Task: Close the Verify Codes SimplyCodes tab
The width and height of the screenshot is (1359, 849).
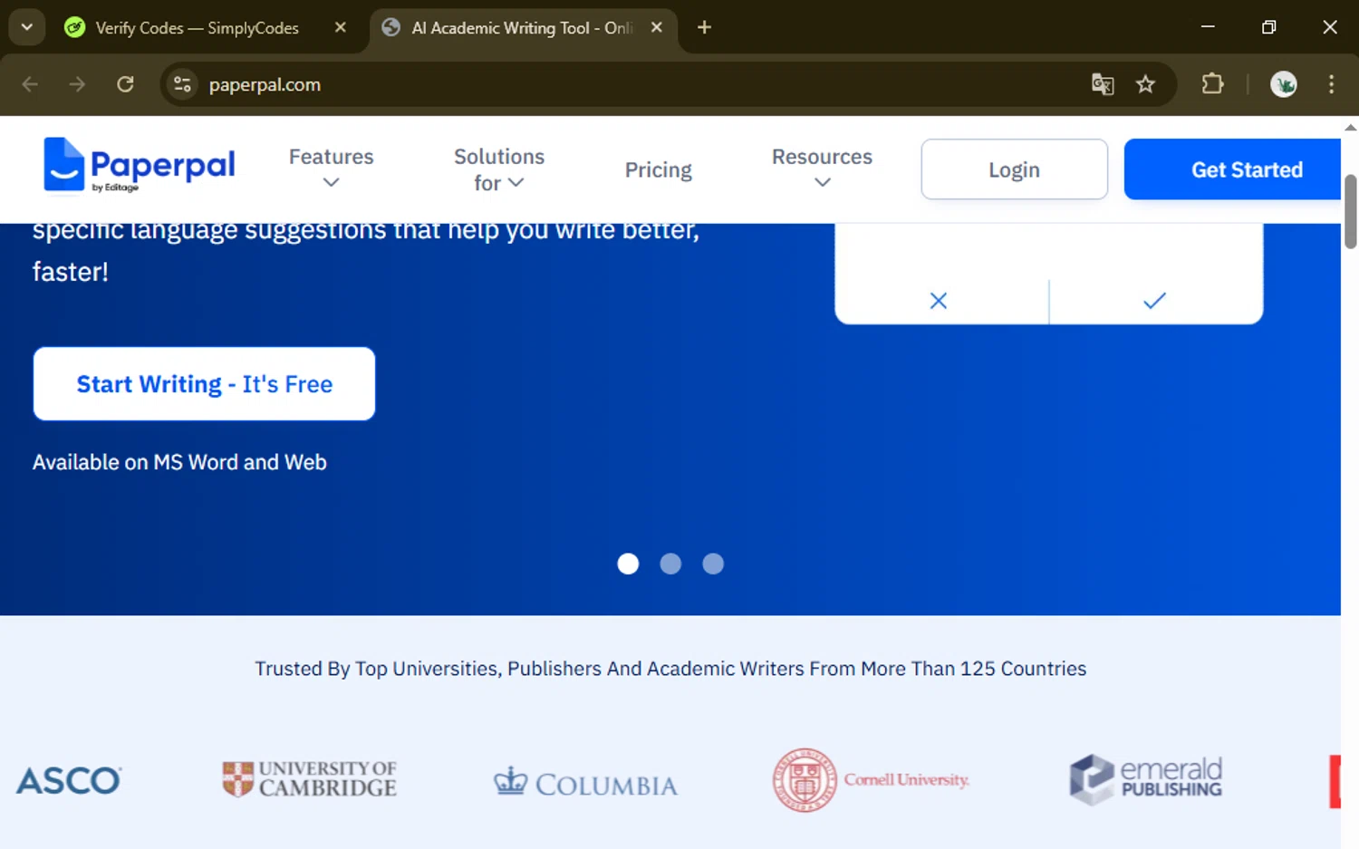Action: click(x=341, y=27)
